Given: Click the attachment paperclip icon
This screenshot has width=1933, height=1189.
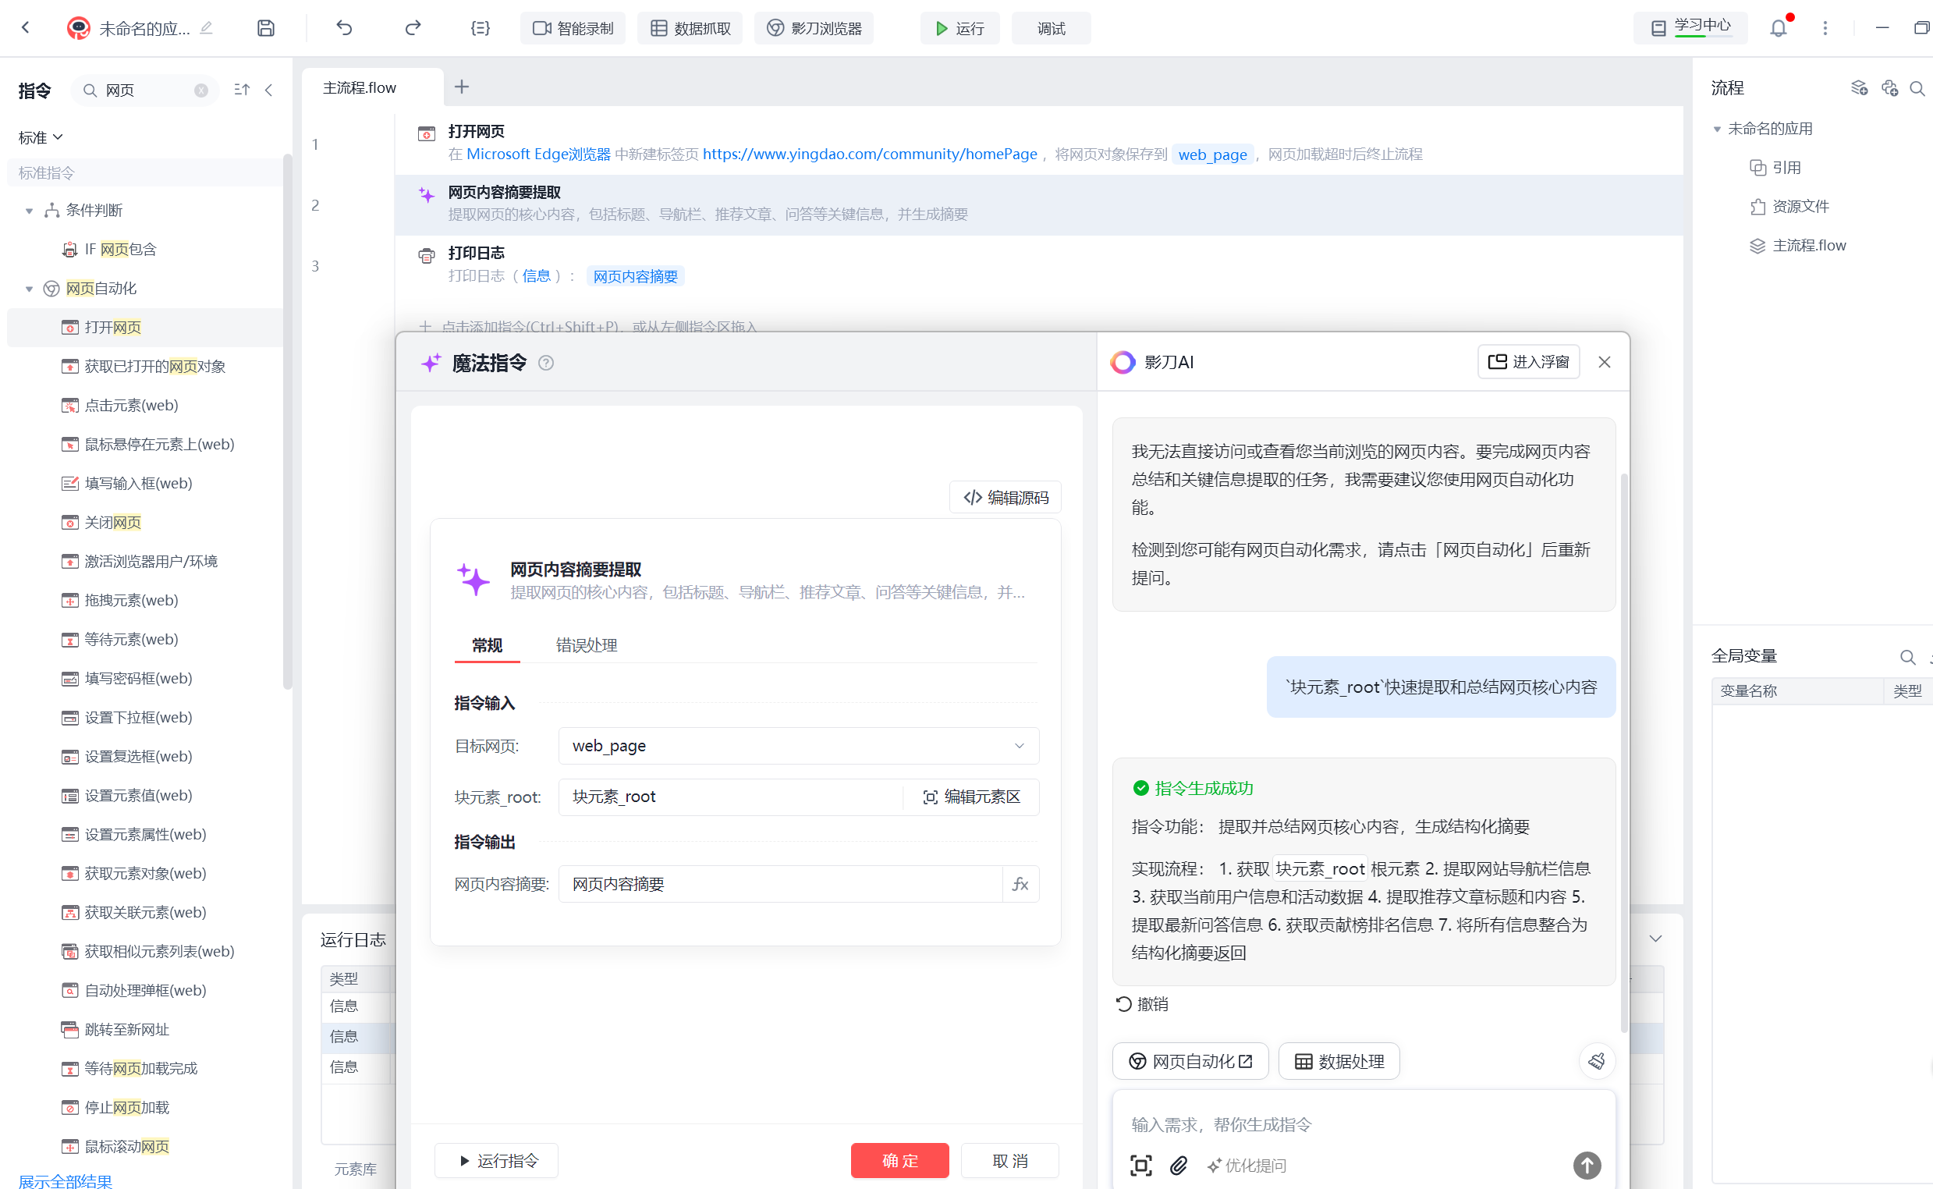Looking at the screenshot, I should 1178,1165.
